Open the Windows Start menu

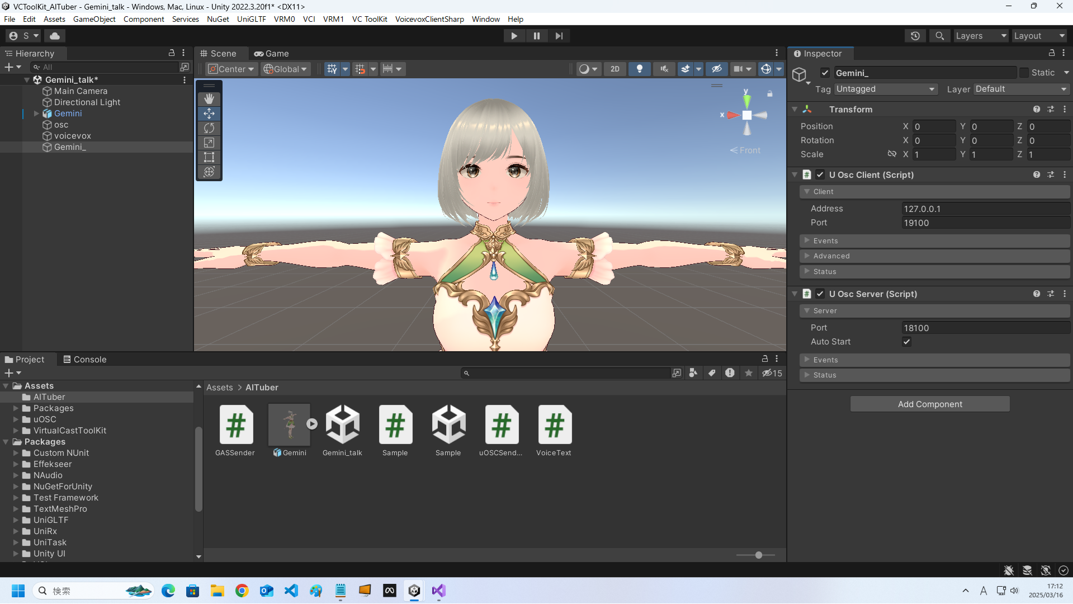18,591
